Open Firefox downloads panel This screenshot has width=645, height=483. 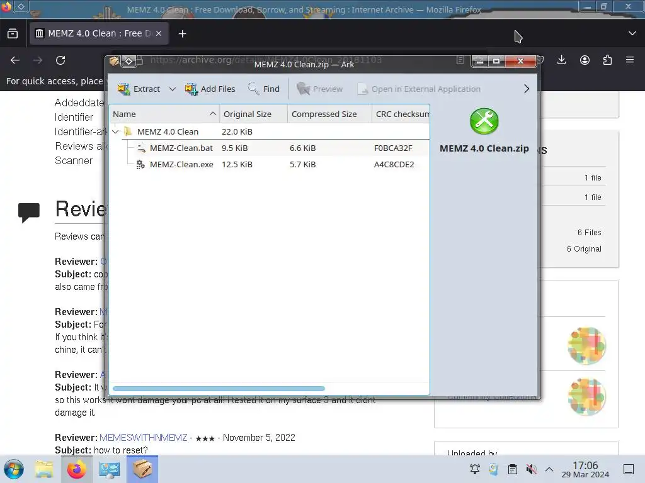(561, 60)
